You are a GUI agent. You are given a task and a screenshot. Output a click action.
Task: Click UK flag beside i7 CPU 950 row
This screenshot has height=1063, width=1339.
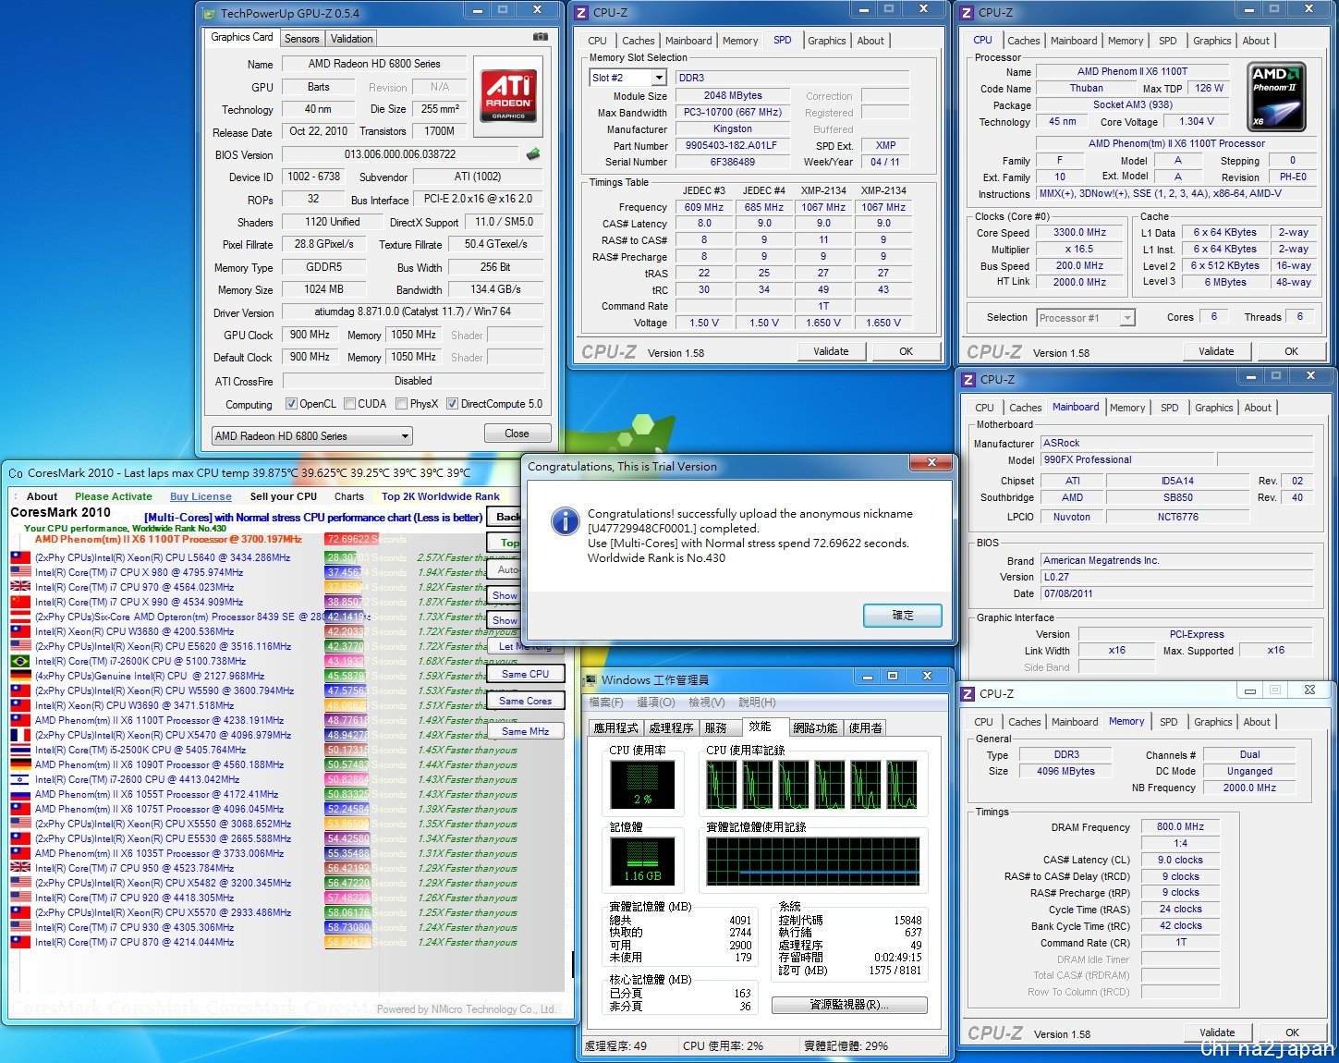[20, 868]
